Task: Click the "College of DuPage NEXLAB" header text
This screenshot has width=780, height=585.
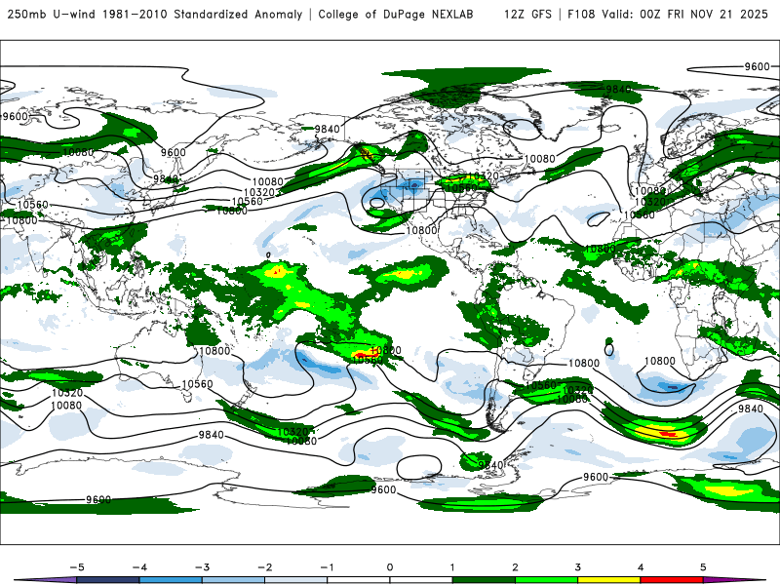Action: point(396,14)
